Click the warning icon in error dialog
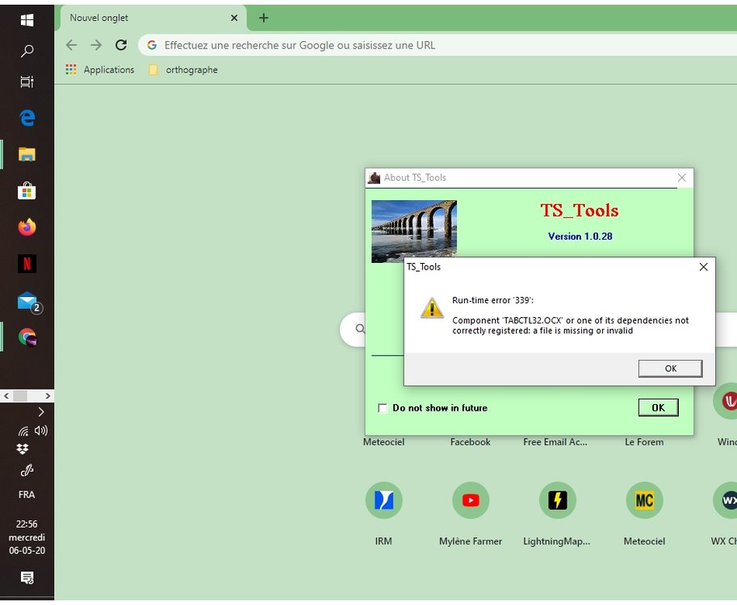This screenshot has height=605, width=737. pyautogui.click(x=432, y=308)
